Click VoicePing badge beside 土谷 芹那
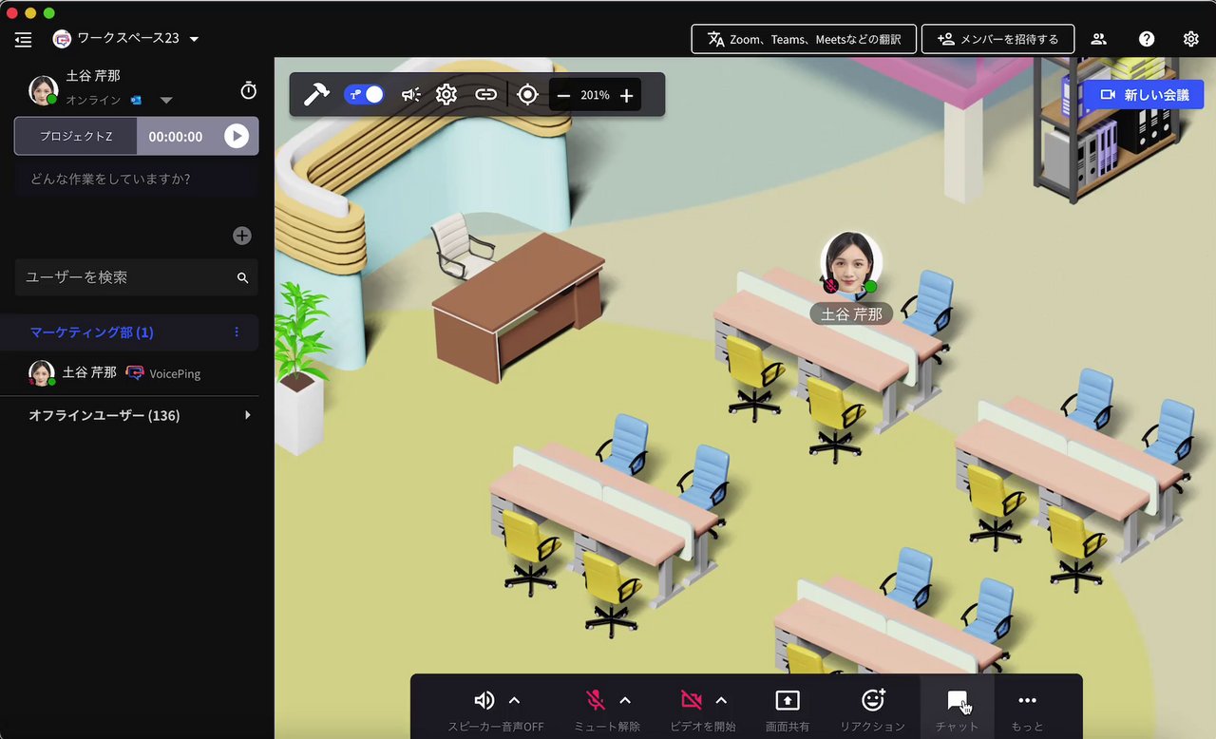The image size is (1216, 739). [162, 373]
